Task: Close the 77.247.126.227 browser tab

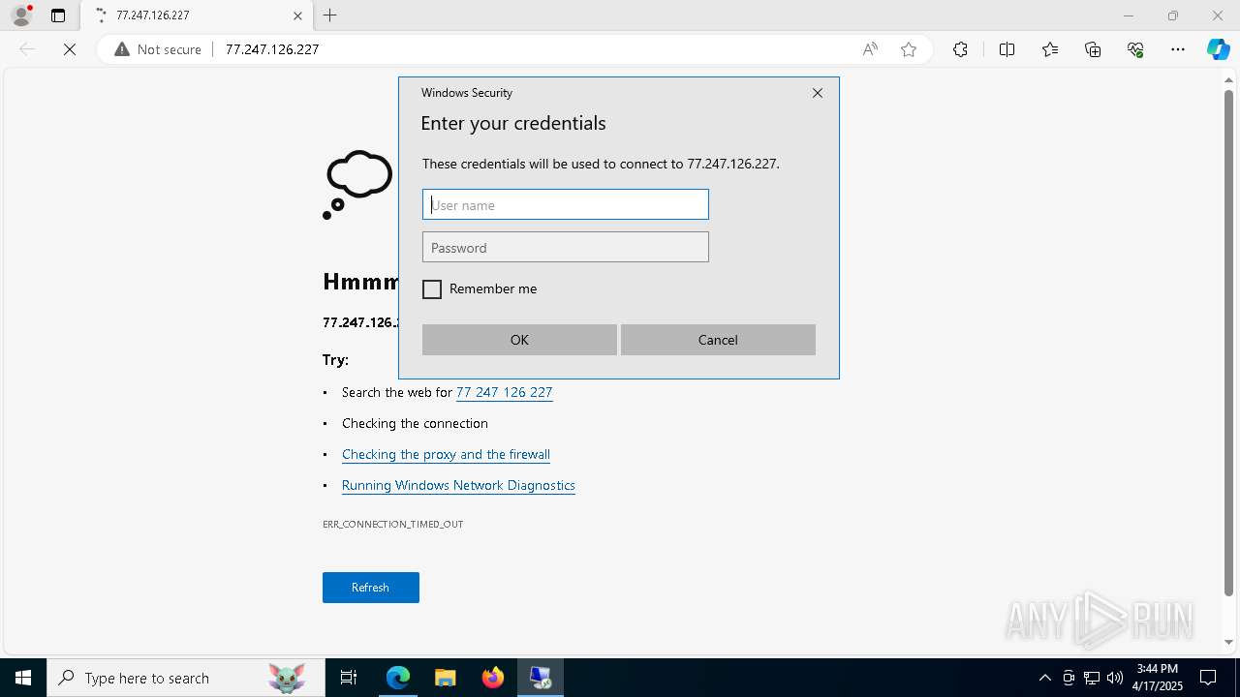Action: point(297,15)
